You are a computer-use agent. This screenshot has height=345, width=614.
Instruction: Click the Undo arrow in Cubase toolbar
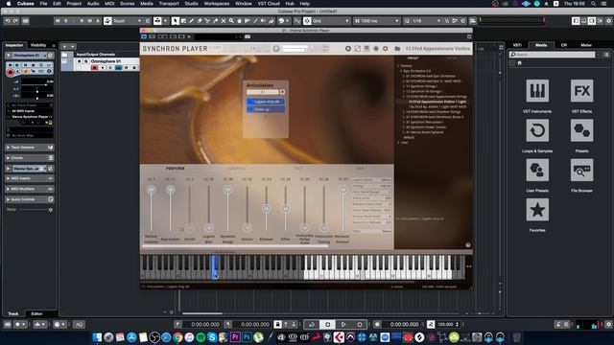[x=8, y=21]
